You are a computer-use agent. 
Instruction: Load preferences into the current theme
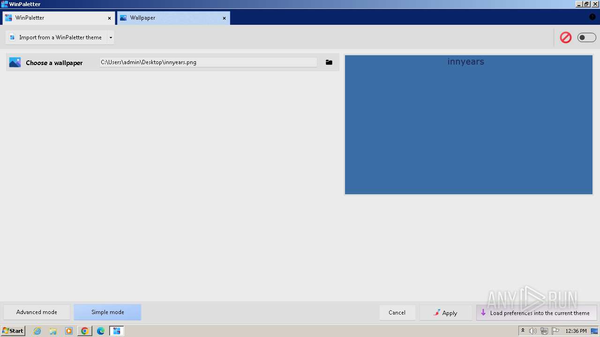click(x=536, y=313)
